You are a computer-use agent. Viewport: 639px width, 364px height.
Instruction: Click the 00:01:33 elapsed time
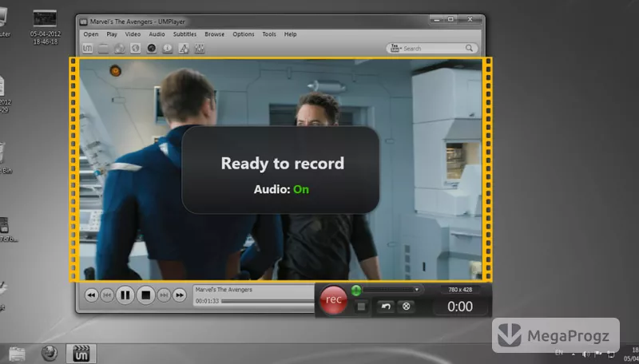pos(207,301)
